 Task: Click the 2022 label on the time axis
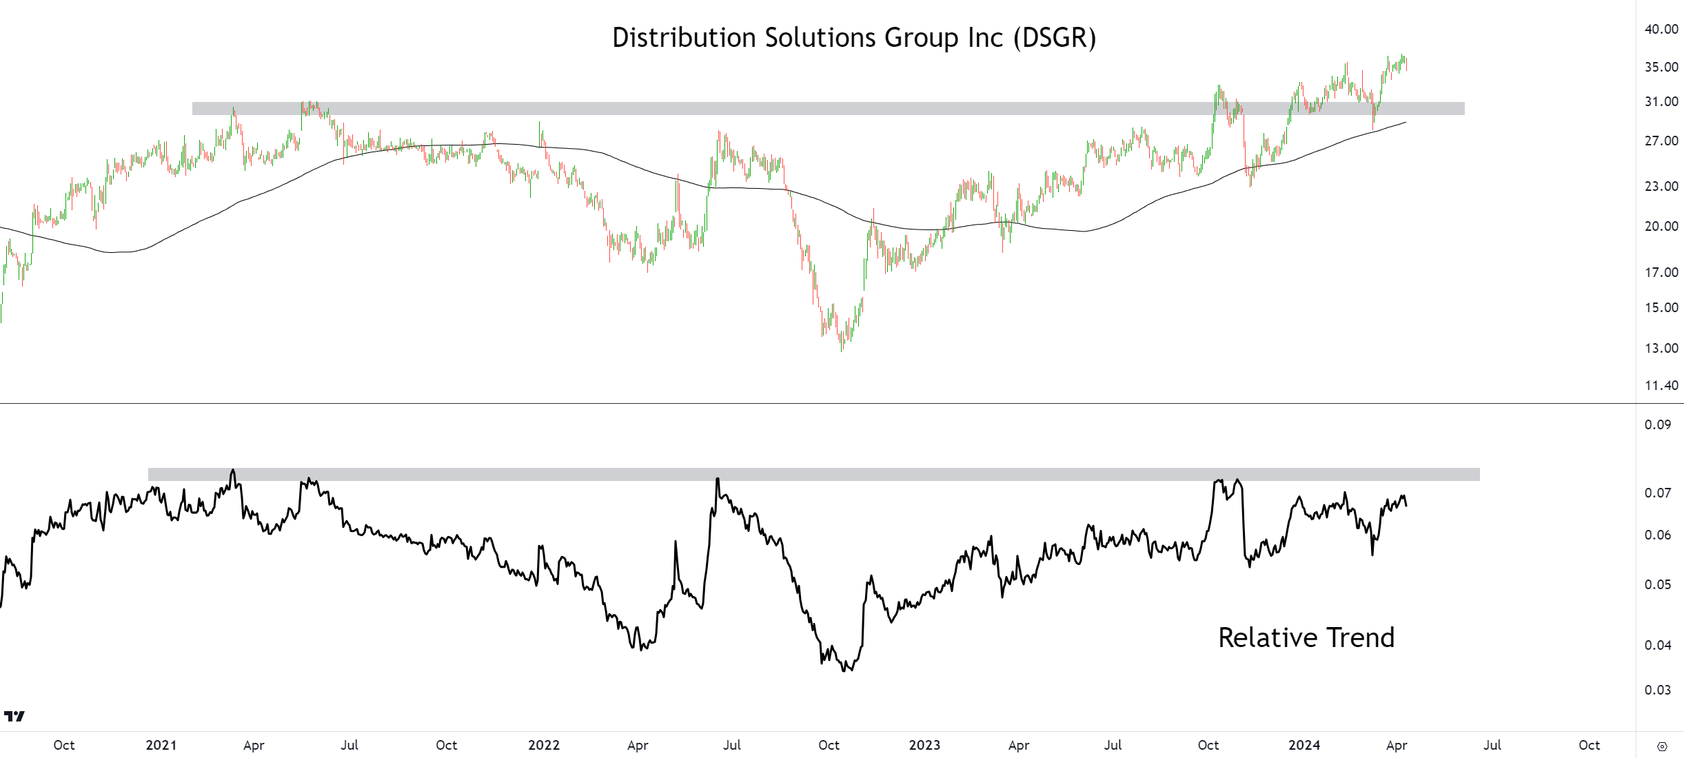544,745
